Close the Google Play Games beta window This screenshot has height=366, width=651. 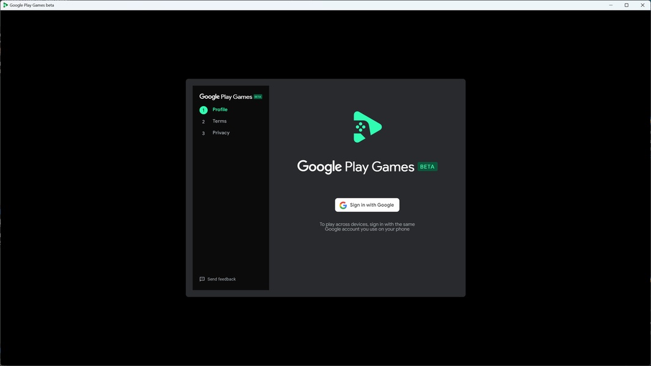[x=642, y=5]
